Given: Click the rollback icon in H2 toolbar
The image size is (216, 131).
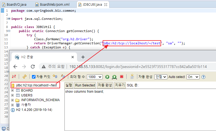Looking at the screenshot, I should click(55, 76).
